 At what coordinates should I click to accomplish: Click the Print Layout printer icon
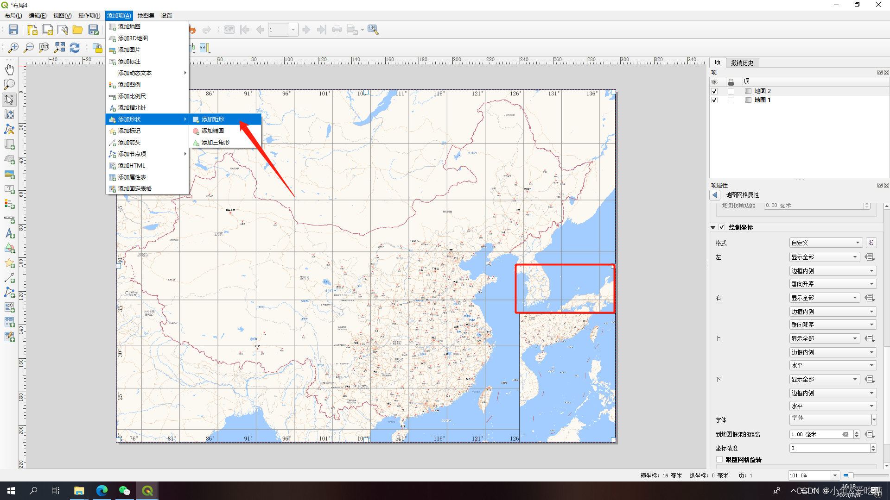(x=337, y=30)
